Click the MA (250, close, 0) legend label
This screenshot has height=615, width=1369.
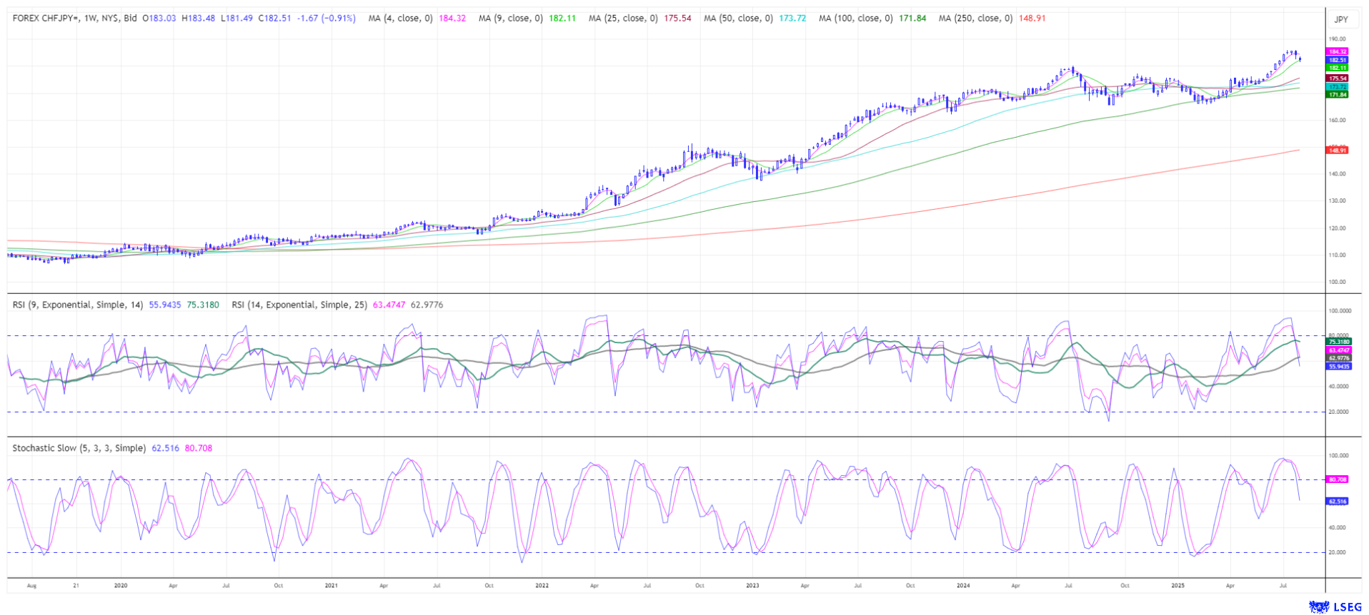975,19
